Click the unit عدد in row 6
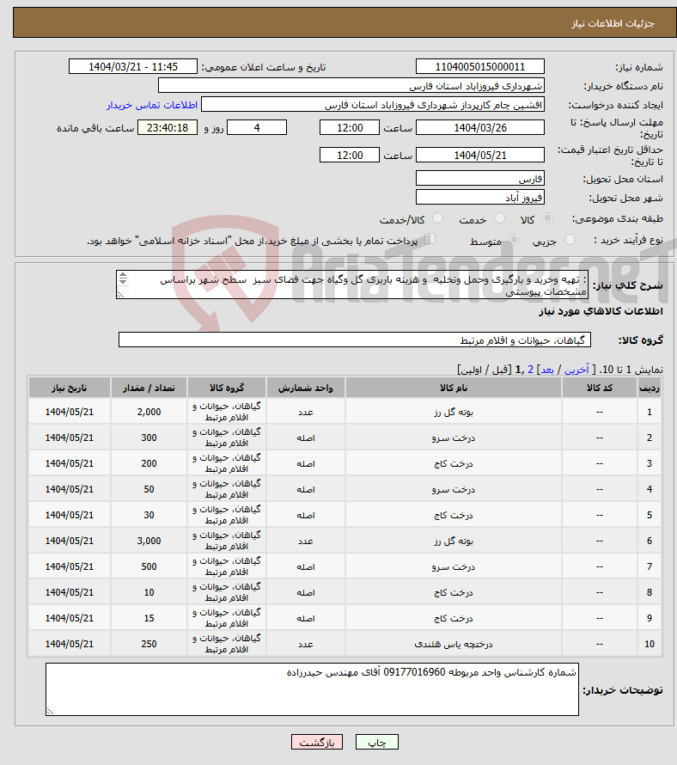This screenshot has width=677, height=765. pos(306,541)
